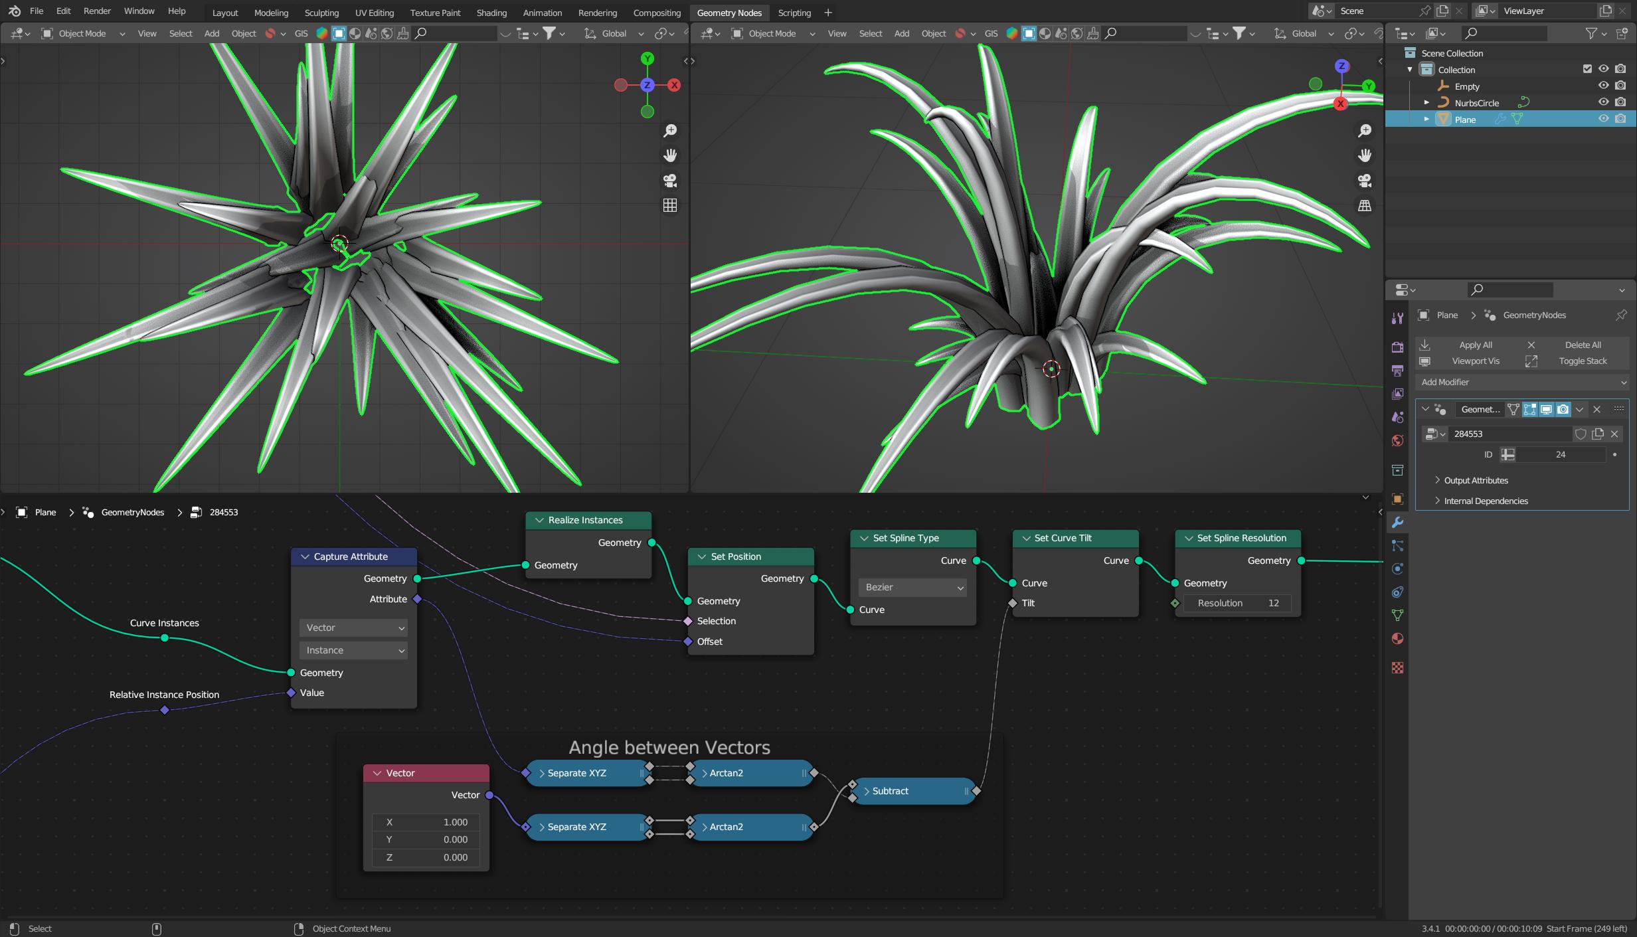Open the View Layer properties tab

pyautogui.click(x=1397, y=394)
